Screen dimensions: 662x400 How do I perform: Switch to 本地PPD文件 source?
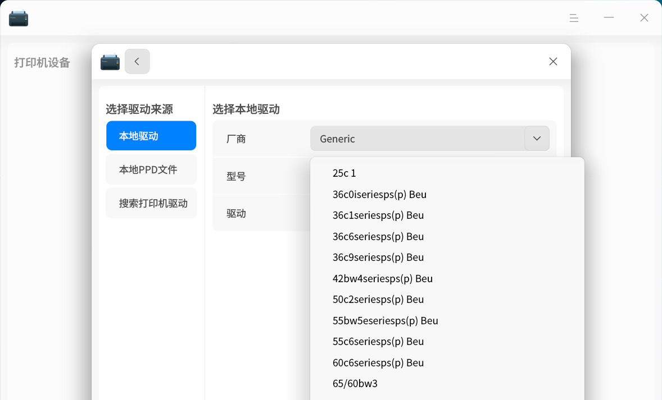pyautogui.click(x=151, y=169)
